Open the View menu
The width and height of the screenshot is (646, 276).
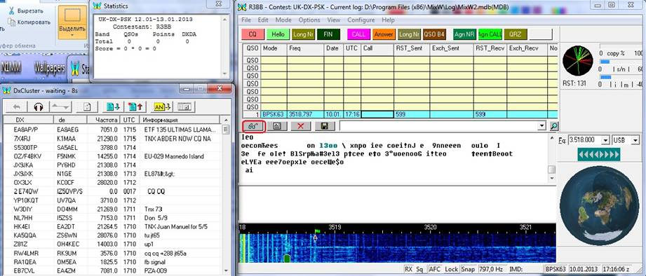tap(334, 20)
